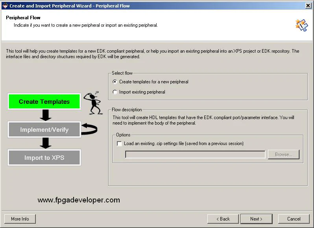
Task: Open More Info help
Action: (x=20, y=219)
